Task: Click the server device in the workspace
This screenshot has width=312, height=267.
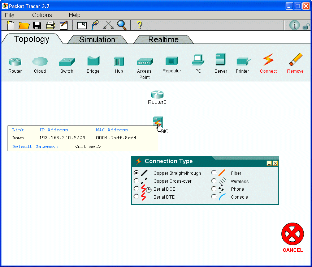Action: click(x=158, y=122)
